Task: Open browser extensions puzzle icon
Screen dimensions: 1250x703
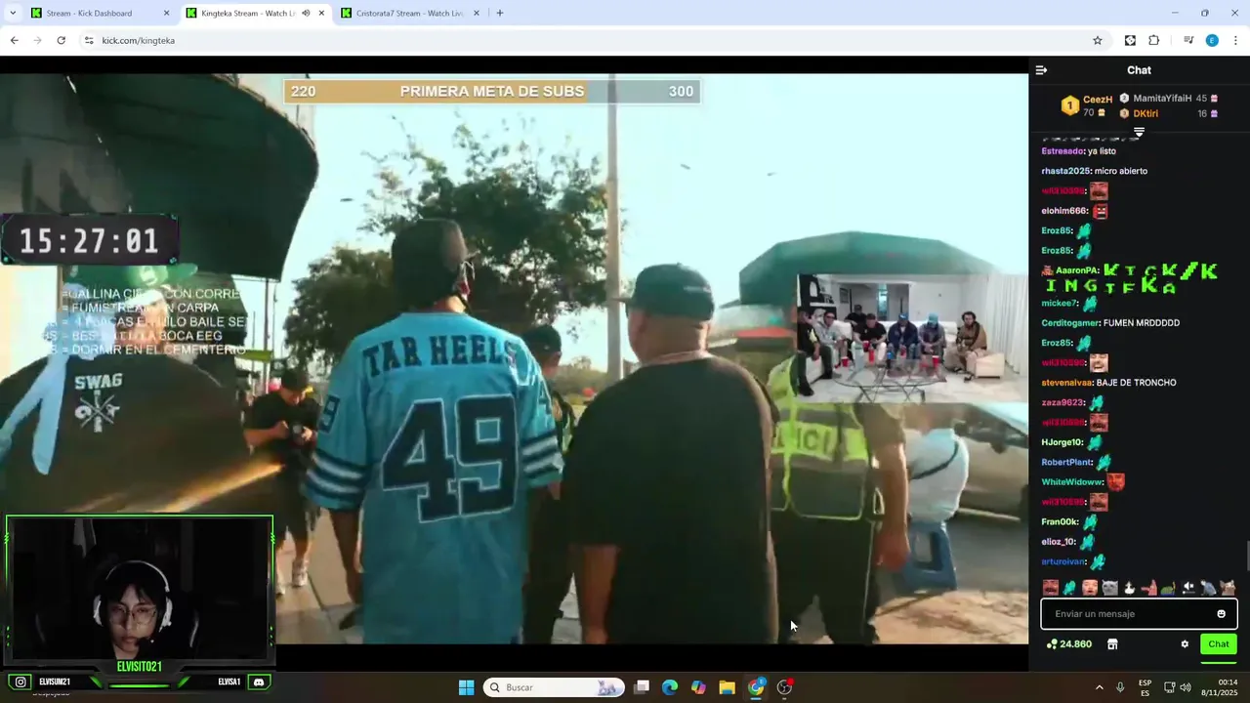Action: click(1154, 40)
